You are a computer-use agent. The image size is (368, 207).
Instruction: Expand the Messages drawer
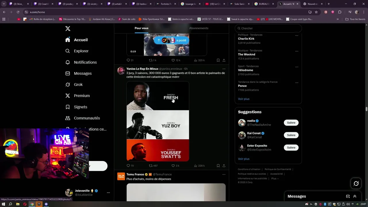[355, 196]
